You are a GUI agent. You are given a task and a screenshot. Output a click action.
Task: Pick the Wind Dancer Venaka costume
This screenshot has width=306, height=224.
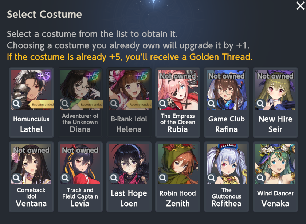(275, 177)
